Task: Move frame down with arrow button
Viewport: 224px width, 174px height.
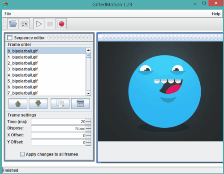Action: (x=38, y=104)
